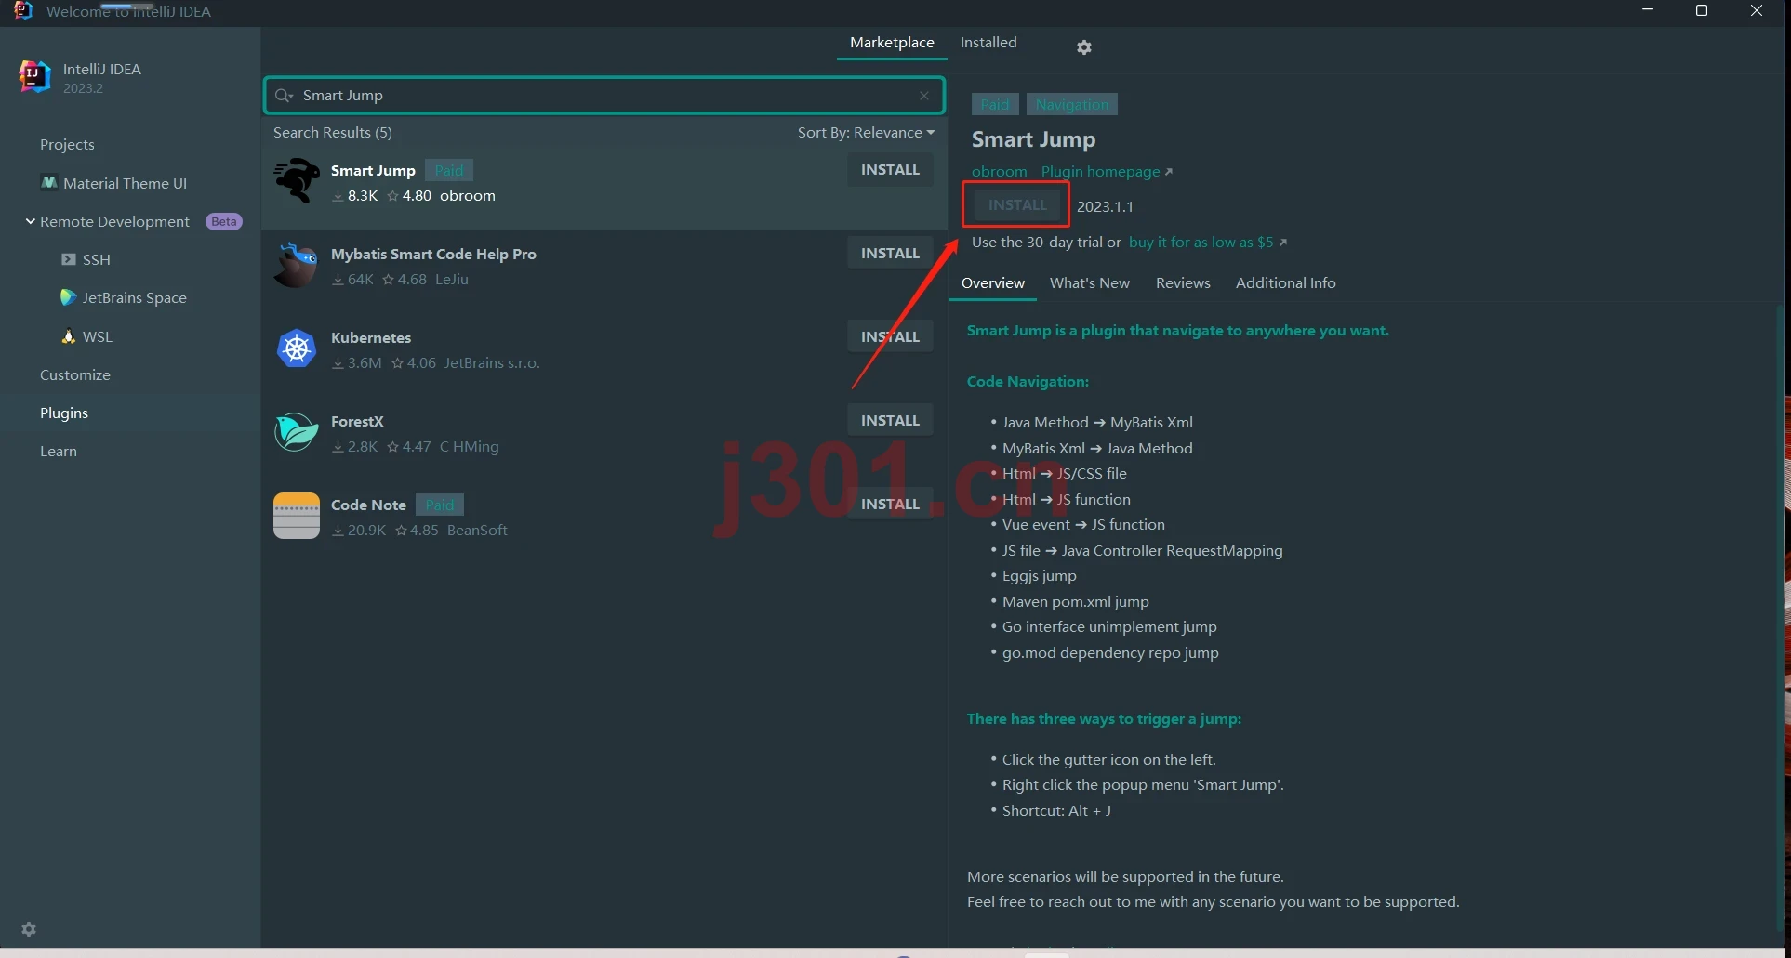1791x958 pixels.
Task: Open Learn in the sidebar
Action: point(59,452)
